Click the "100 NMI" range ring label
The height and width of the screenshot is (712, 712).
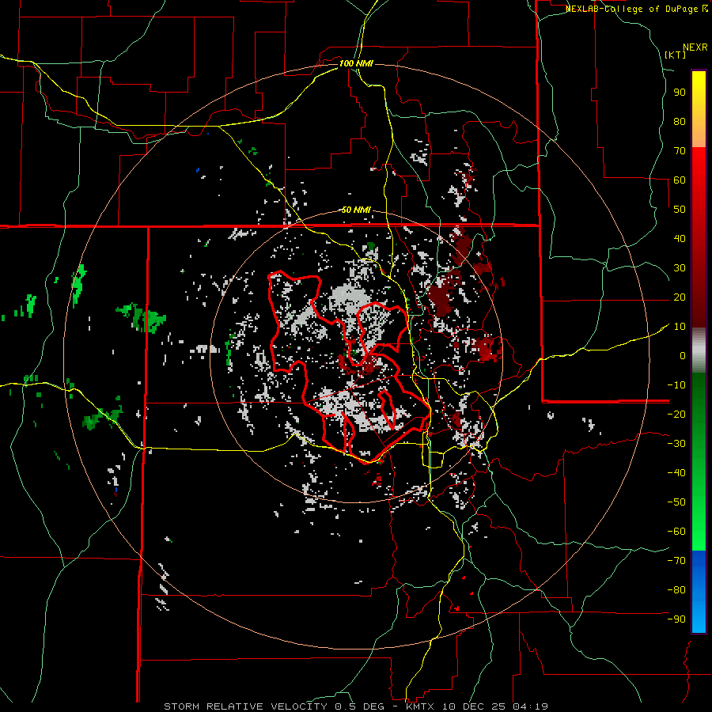[x=356, y=63]
